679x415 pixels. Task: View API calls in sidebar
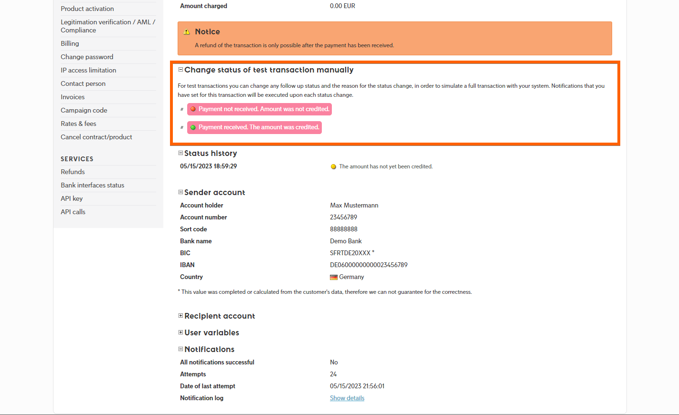tap(73, 212)
